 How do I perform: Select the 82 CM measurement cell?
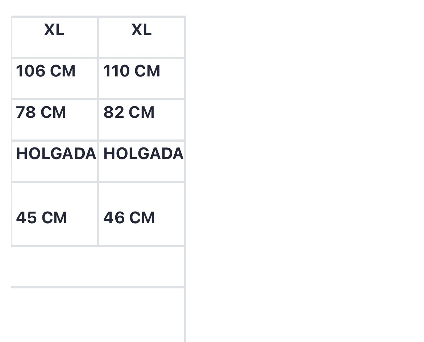pos(141,120)
